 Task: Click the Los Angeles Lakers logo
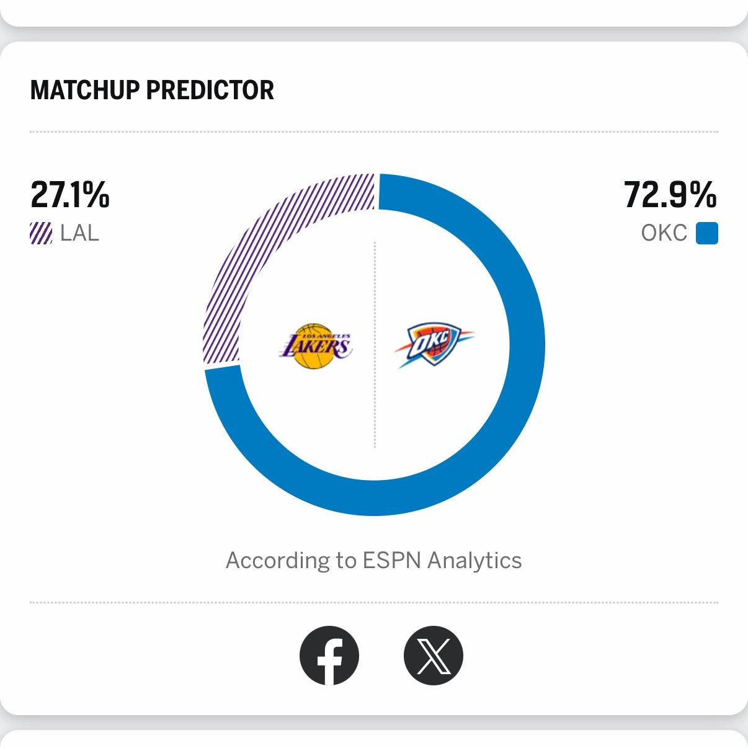click(x=316, y=345)
